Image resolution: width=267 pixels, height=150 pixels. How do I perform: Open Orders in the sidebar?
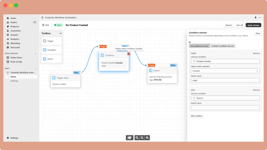(14, 22)
